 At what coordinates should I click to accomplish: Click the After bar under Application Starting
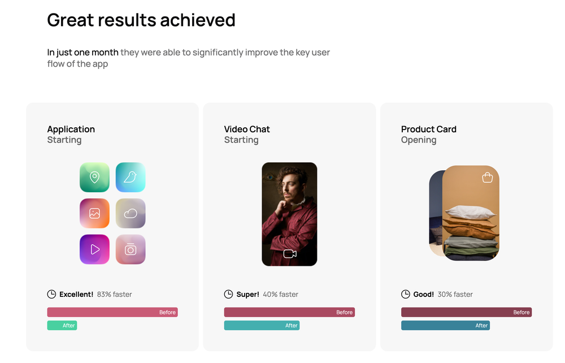62,325
